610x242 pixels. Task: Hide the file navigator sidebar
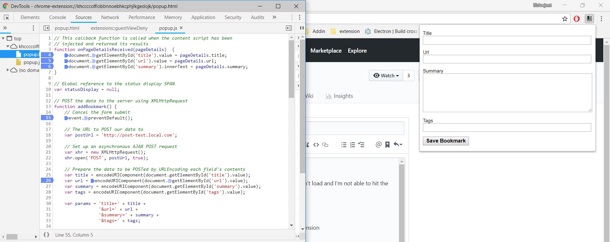[x=46, y=28]
